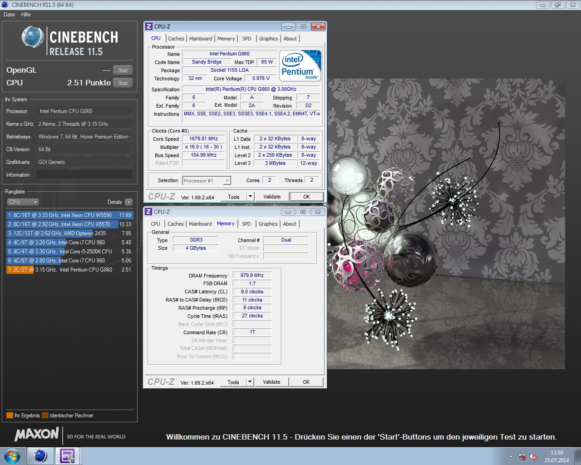Open the CPU ranking type dropdown
Viewport: 581px width, 465px height.
pos(23,202)
